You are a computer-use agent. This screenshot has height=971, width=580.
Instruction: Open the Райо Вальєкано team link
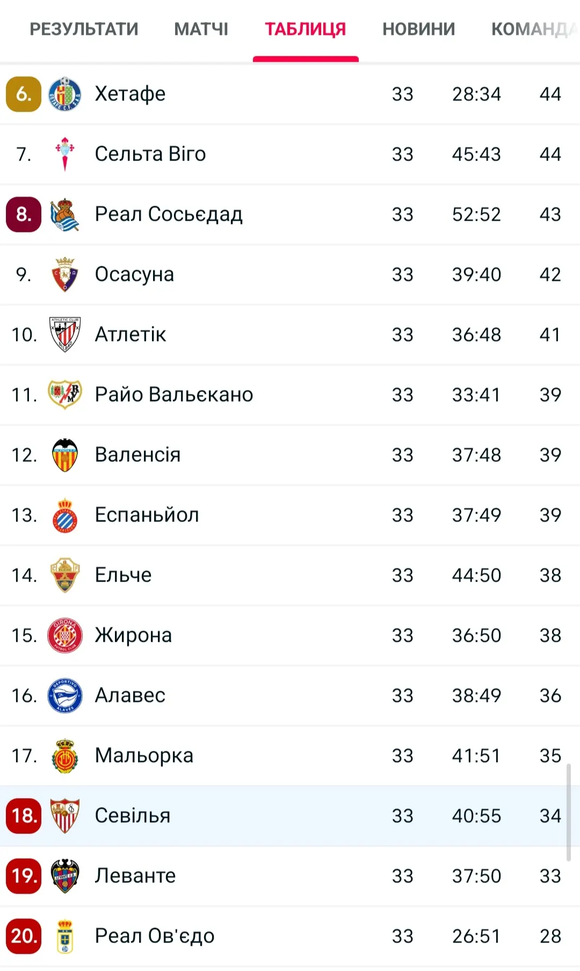tap(174, 395)
